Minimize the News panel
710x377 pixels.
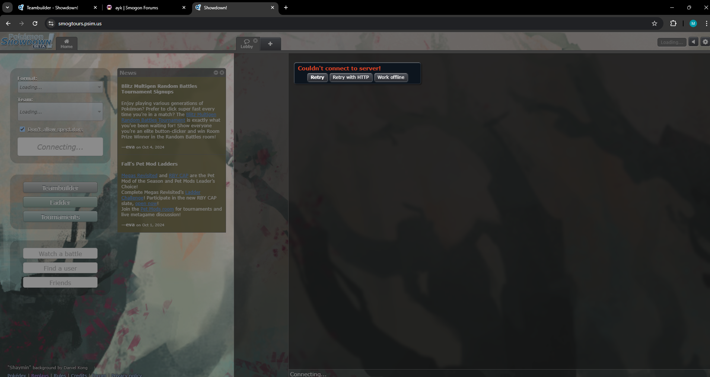(216, 73)
